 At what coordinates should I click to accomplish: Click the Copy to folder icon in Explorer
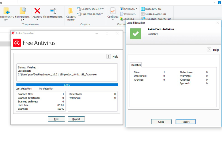click(x=22, y=11)
